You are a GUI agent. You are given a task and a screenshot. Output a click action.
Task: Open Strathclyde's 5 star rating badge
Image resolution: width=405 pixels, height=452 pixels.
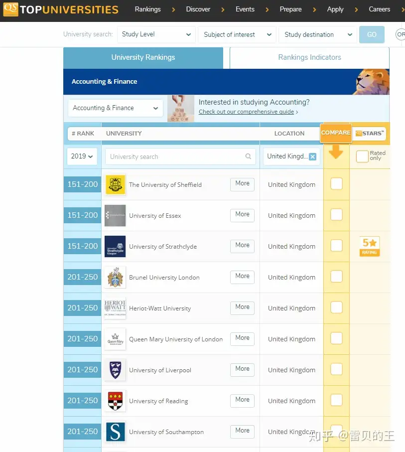[x=370, y=246]
